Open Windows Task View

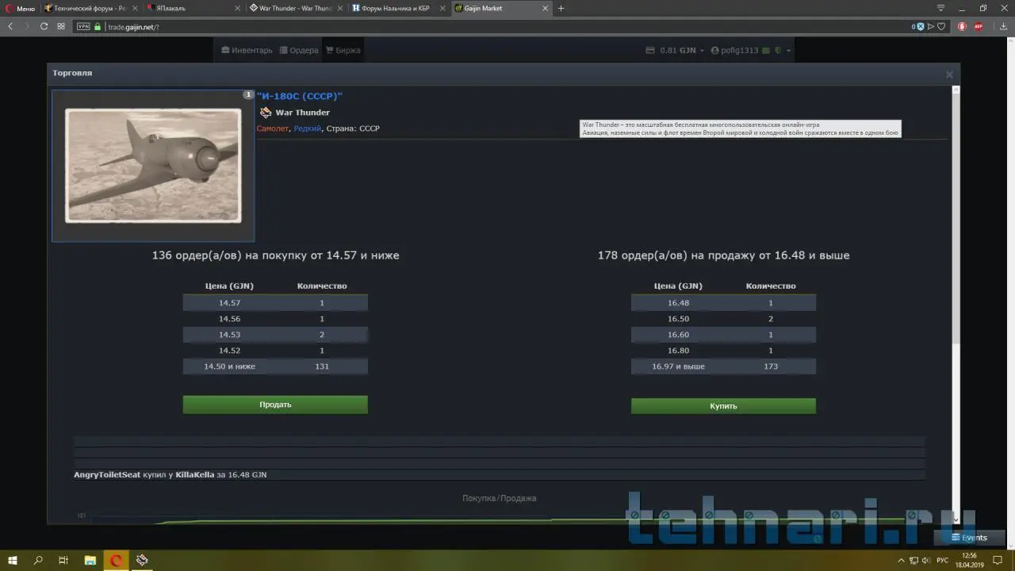pos(63,560)
